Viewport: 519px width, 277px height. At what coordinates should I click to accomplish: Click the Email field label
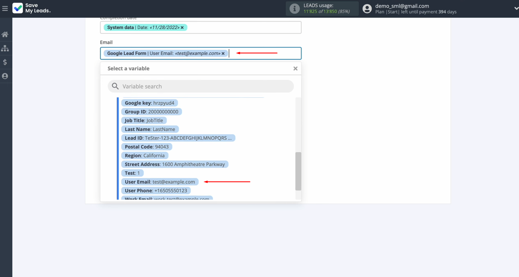106,42
